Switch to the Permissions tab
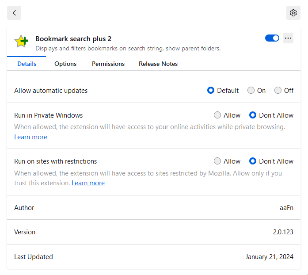The width and height of the screenshot is (308, 275). click(x=108, y=64)
